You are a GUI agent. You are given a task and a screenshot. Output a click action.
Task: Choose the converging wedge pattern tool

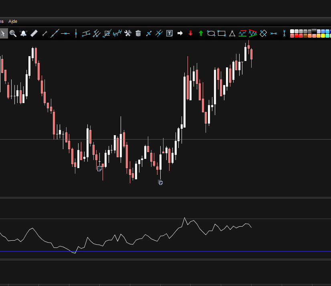click(253, 33)
